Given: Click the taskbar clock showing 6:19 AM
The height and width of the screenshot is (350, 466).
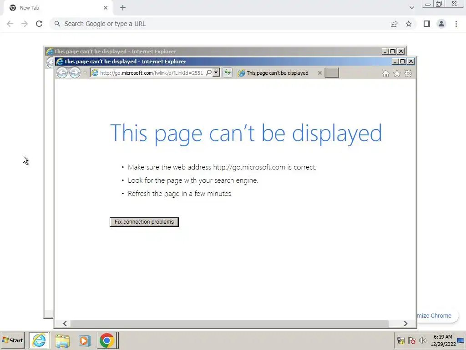Looking at the screenshot, I should point(443,340).
